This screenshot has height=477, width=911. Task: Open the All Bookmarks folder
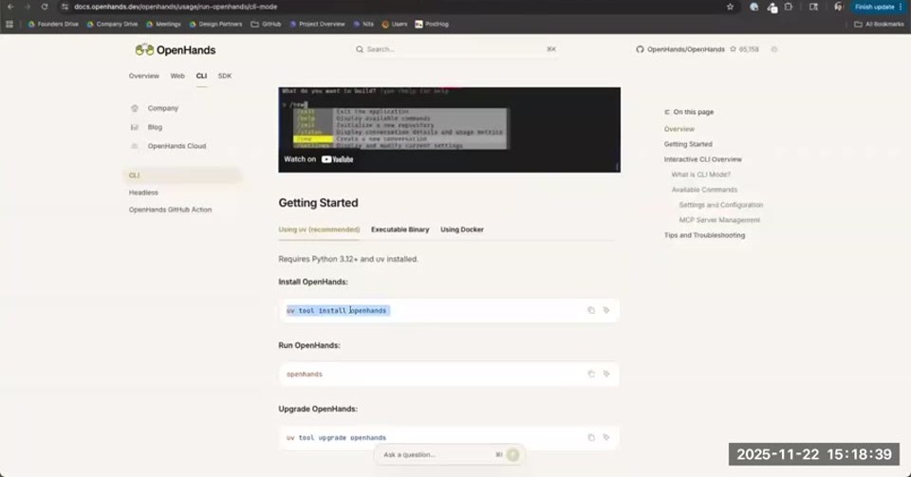(x=879, y=25)
